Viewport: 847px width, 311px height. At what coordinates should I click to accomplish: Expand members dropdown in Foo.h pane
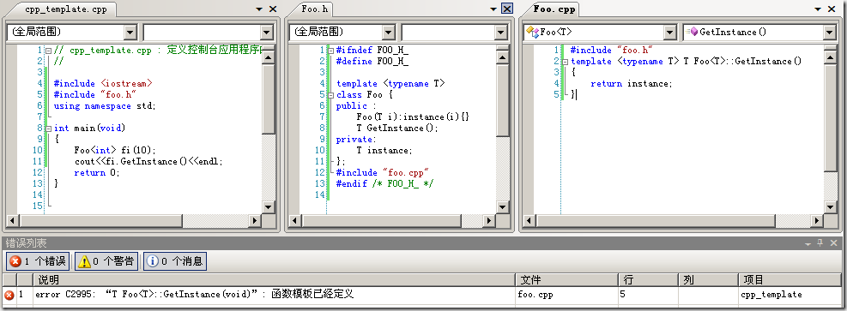[501, 33]
